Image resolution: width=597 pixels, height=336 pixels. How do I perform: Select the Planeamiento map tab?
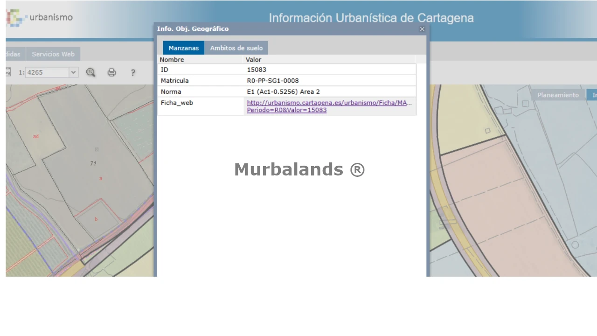pyautogui.click(x=557, y=95)
